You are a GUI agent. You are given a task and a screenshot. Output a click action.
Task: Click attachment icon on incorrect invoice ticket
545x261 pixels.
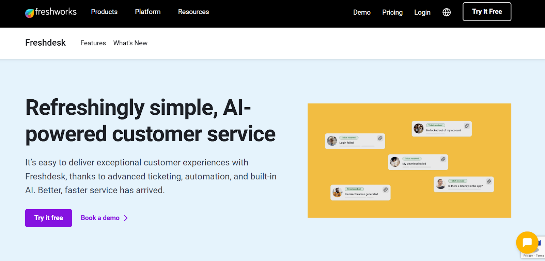386,190
